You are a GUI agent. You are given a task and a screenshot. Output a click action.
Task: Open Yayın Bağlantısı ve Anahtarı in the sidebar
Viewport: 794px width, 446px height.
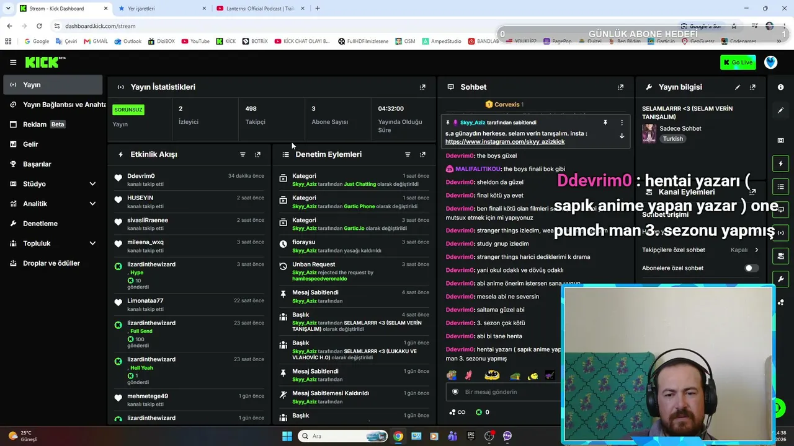tap(52, 105)
